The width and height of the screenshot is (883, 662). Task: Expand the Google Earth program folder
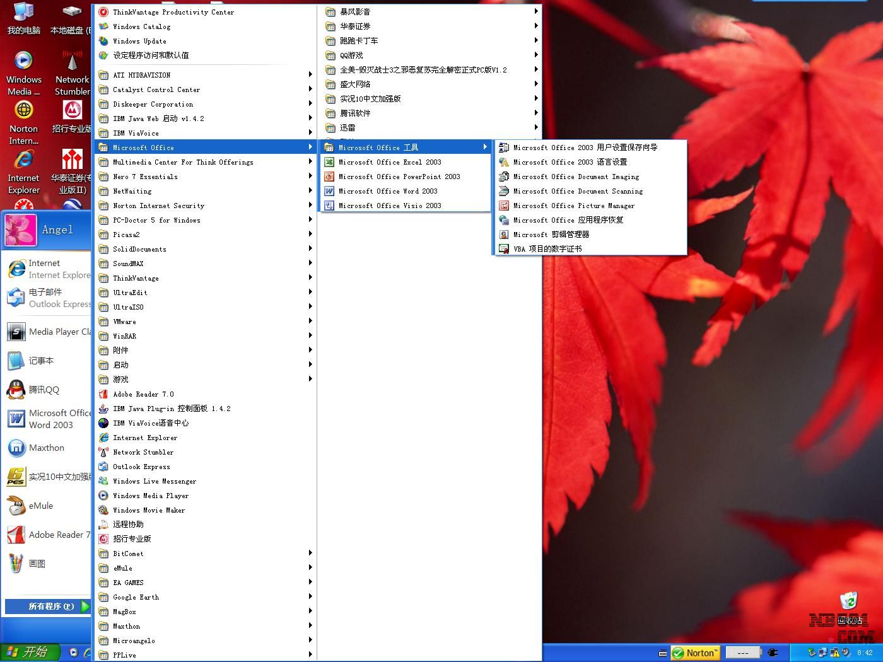tap(136, 597)
